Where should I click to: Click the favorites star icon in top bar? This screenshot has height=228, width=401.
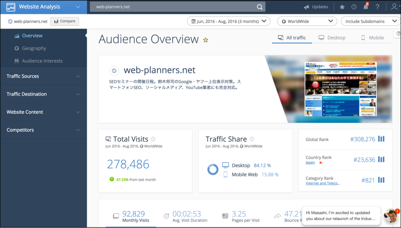click(x=342, y=7)
